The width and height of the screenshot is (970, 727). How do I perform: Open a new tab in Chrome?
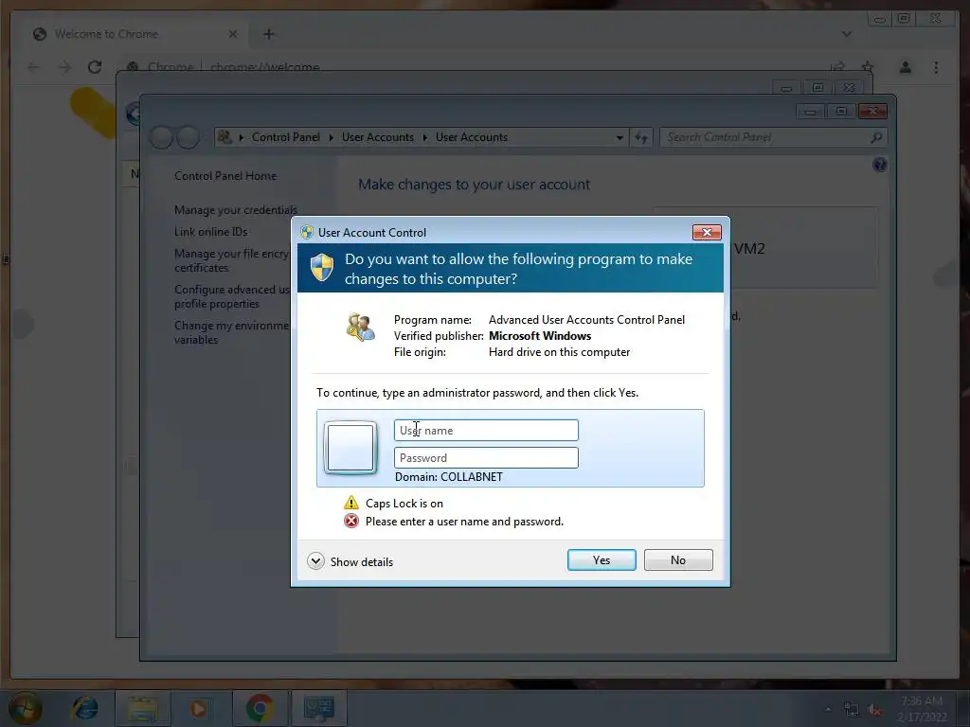tap(268, 34)
